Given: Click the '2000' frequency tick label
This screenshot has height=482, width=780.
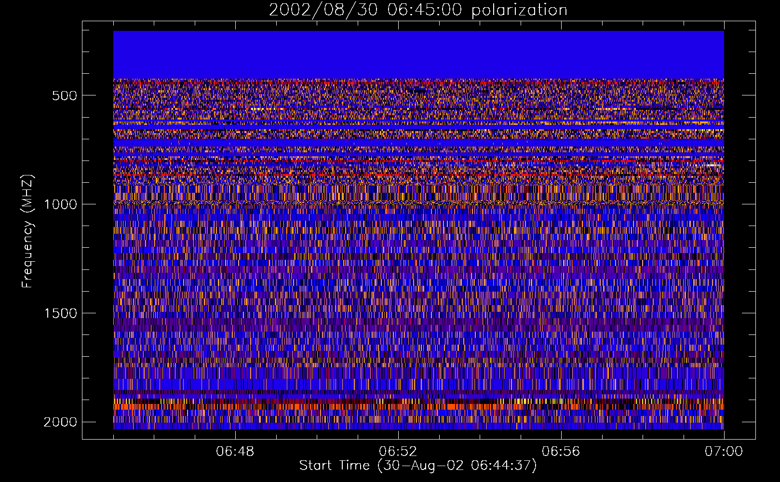Looking at the screenshot, I should point(60,422).
